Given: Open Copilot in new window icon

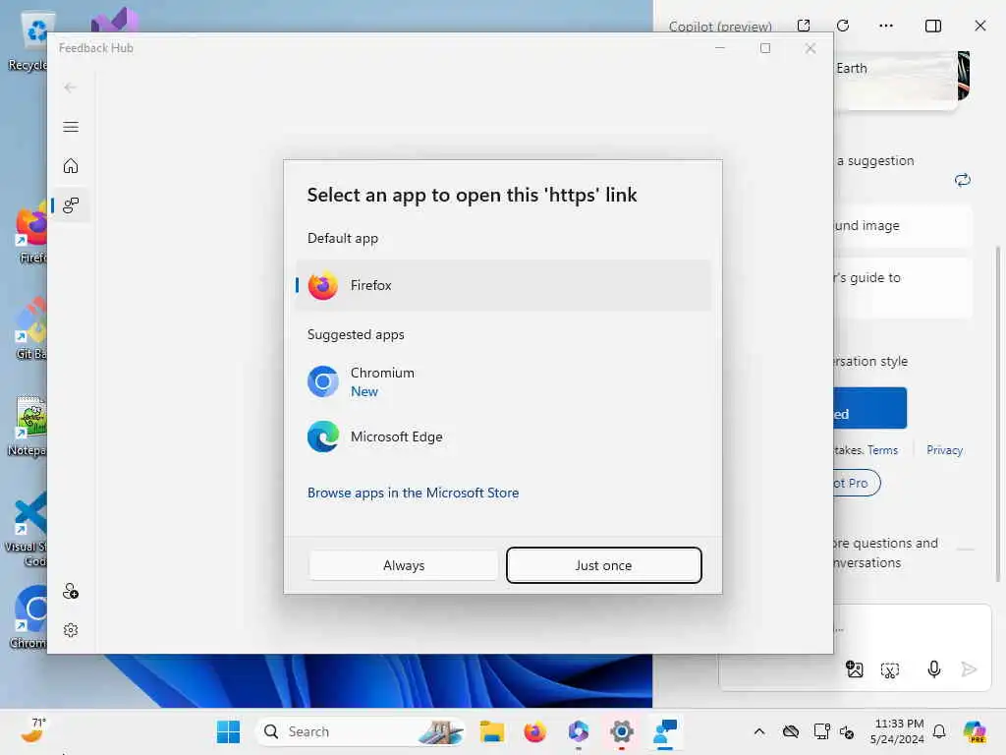Looking at the screenshot, I should tap(804, 26).
